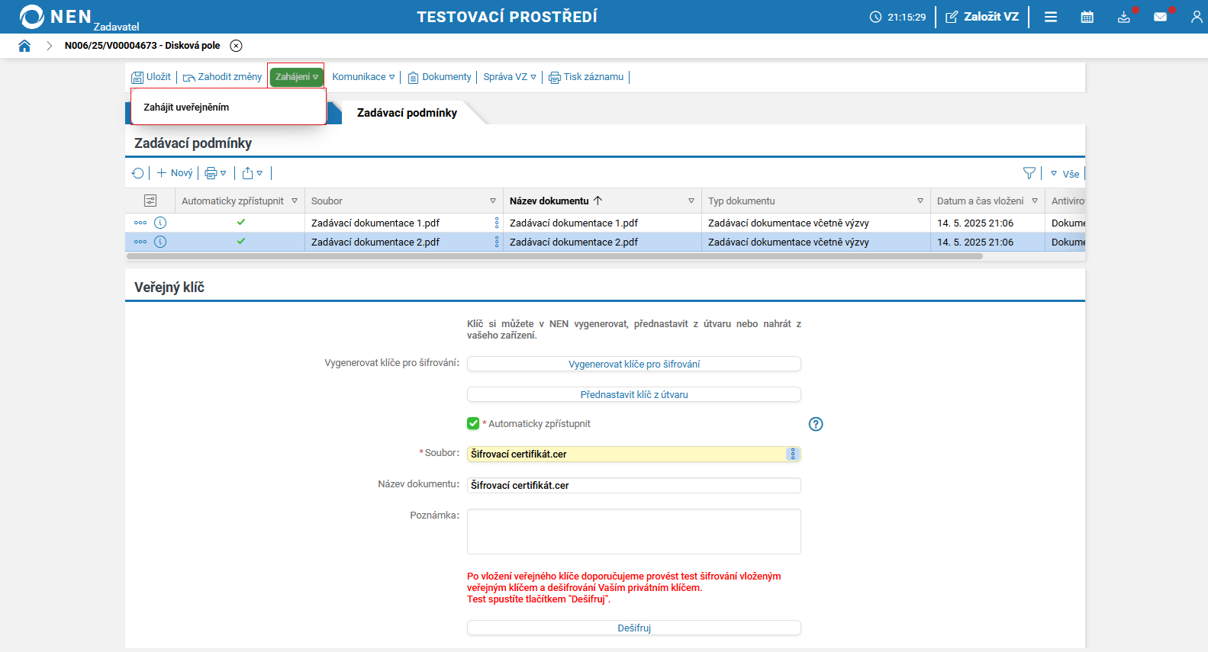
Task: Open file options in Soubor field
Action: pos(793,454)
